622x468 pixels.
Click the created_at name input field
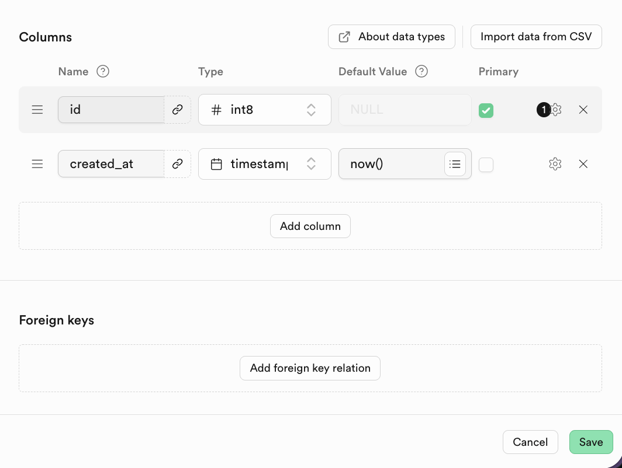coord(110,164)
